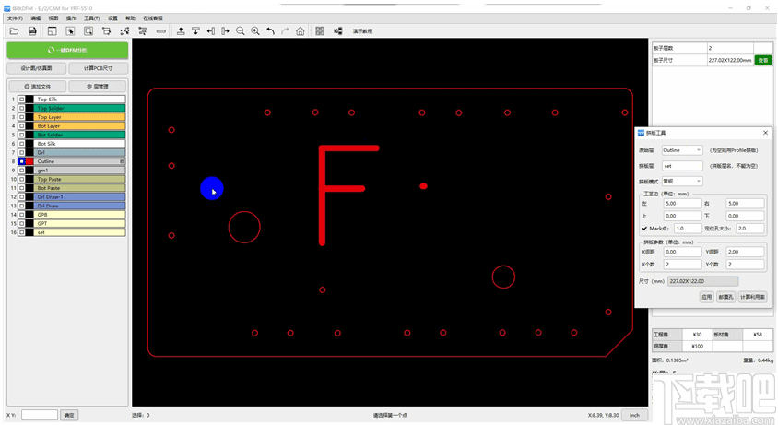
Task: Zoom in with the magnifier plus icon
Action: pos(255,31)
